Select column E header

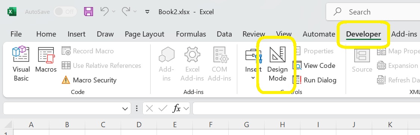click(x=175, y=125)
